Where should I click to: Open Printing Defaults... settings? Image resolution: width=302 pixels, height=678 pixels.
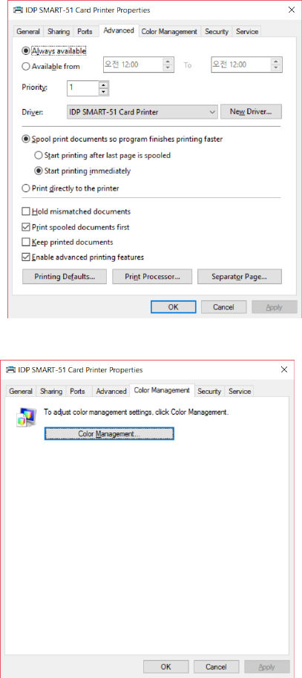pos(65,276)
